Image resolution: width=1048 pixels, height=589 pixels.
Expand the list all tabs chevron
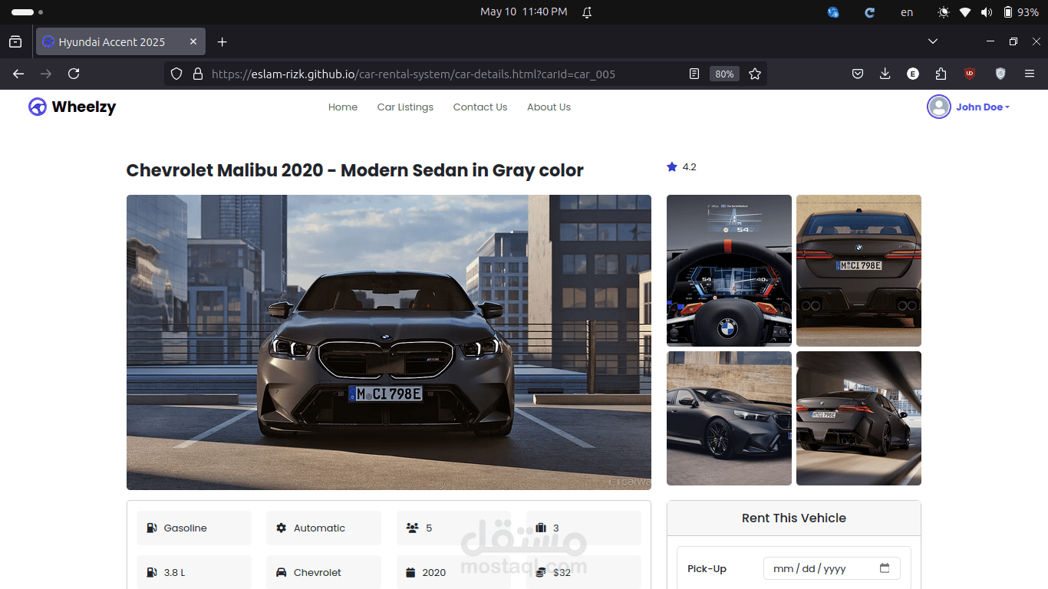[933, 41]
